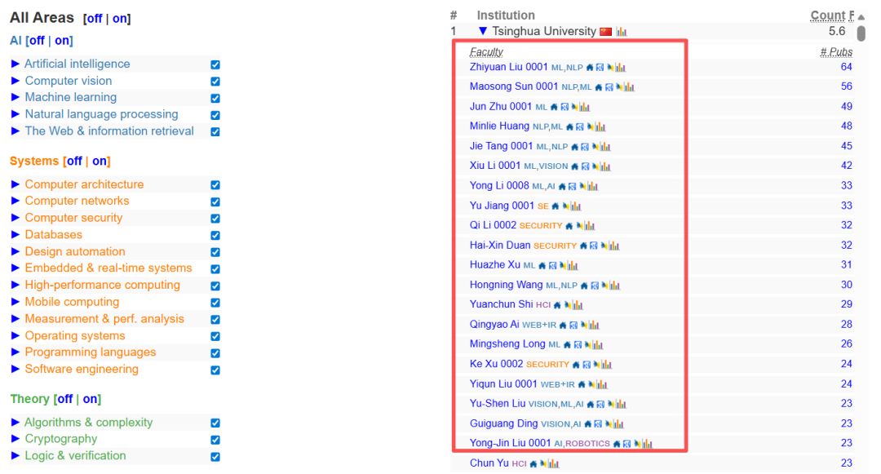This screenshot has height=474, width=881.
Task: Open Zhiyuan Liu's DBLP icon
Action: point(609,68)
